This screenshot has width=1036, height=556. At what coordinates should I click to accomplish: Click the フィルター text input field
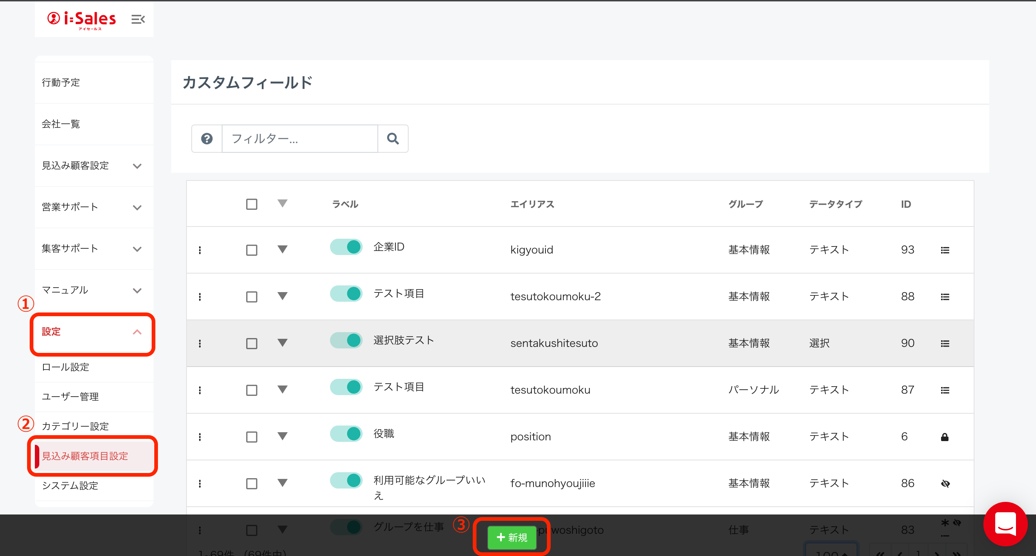coord(300,139)
